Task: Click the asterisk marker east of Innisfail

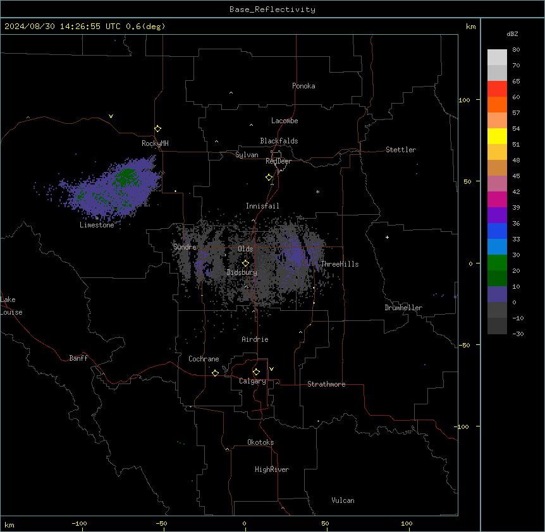Action: tap(317, 191)
